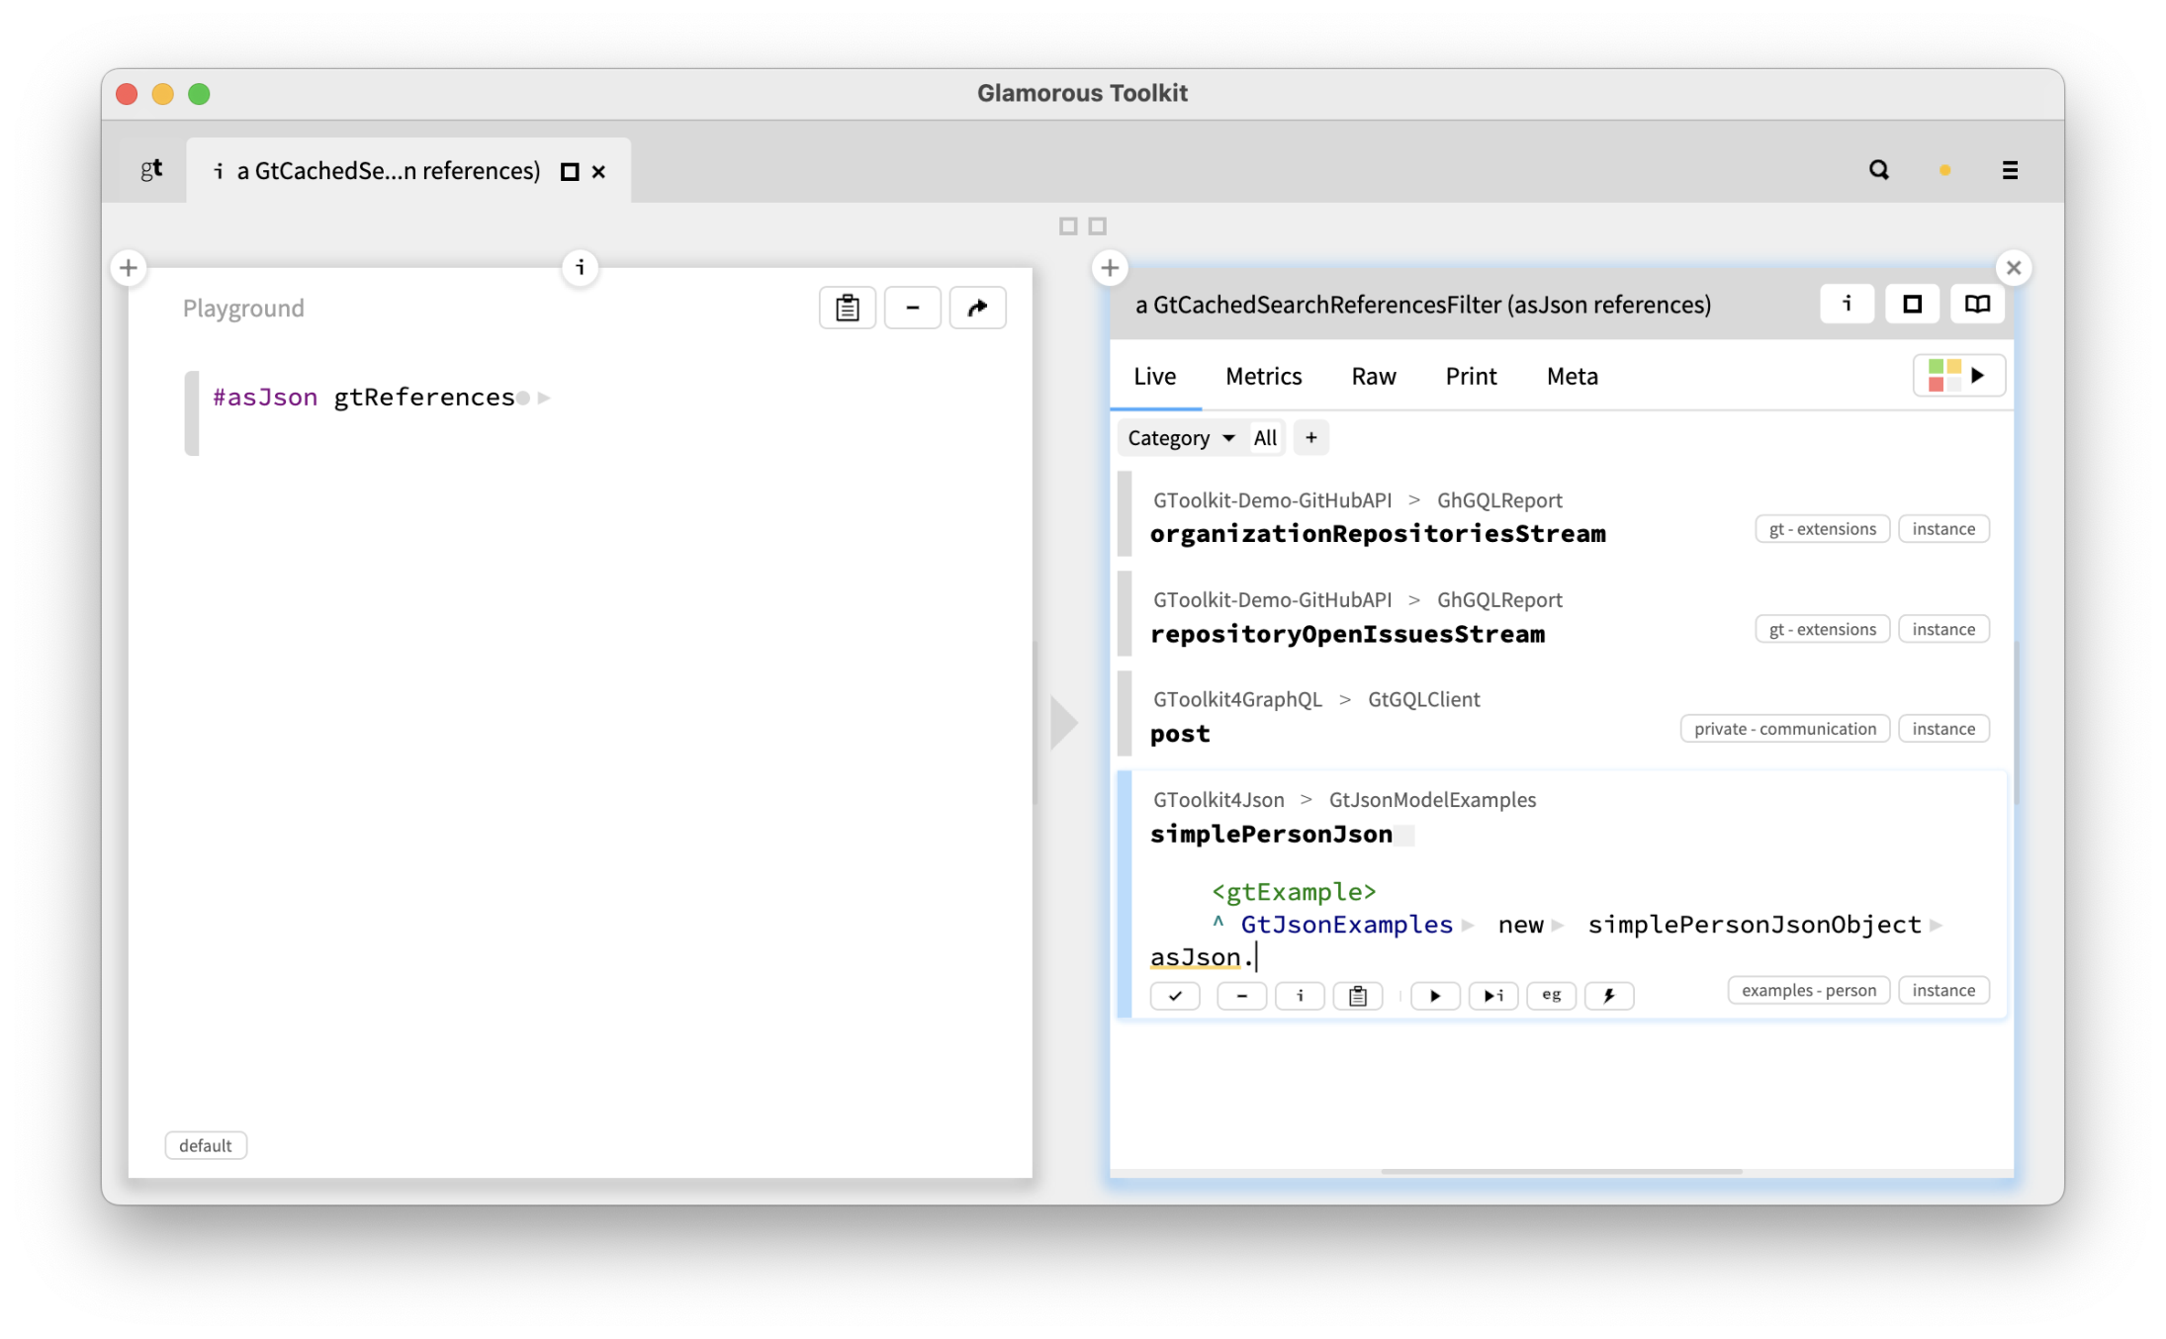
Task: Click the gtExample pragma
Action: 1294,891
